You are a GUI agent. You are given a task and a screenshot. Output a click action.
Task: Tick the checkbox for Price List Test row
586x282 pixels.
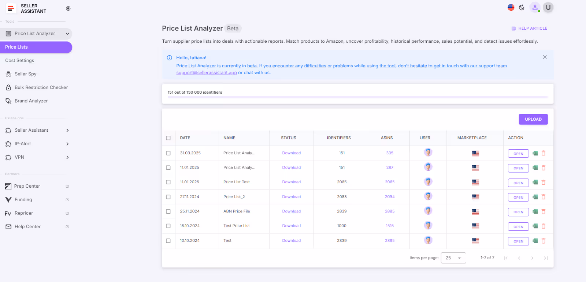[x=168, y=182]
